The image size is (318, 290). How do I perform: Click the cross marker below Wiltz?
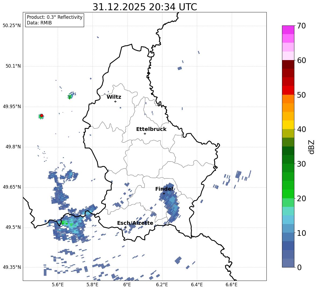click(x=115, y=101)
